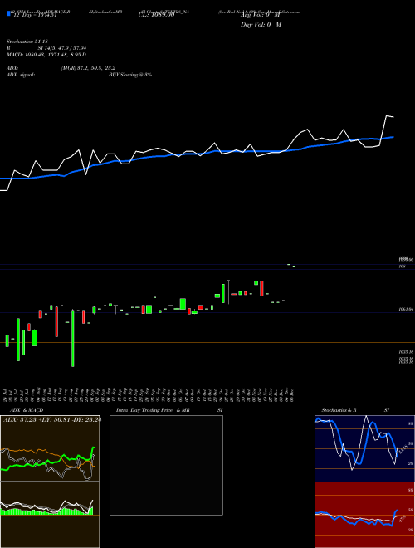The image size is (415, 548).
Task: Click the tall green candle dated late October
Action: [x=223, y=294]
